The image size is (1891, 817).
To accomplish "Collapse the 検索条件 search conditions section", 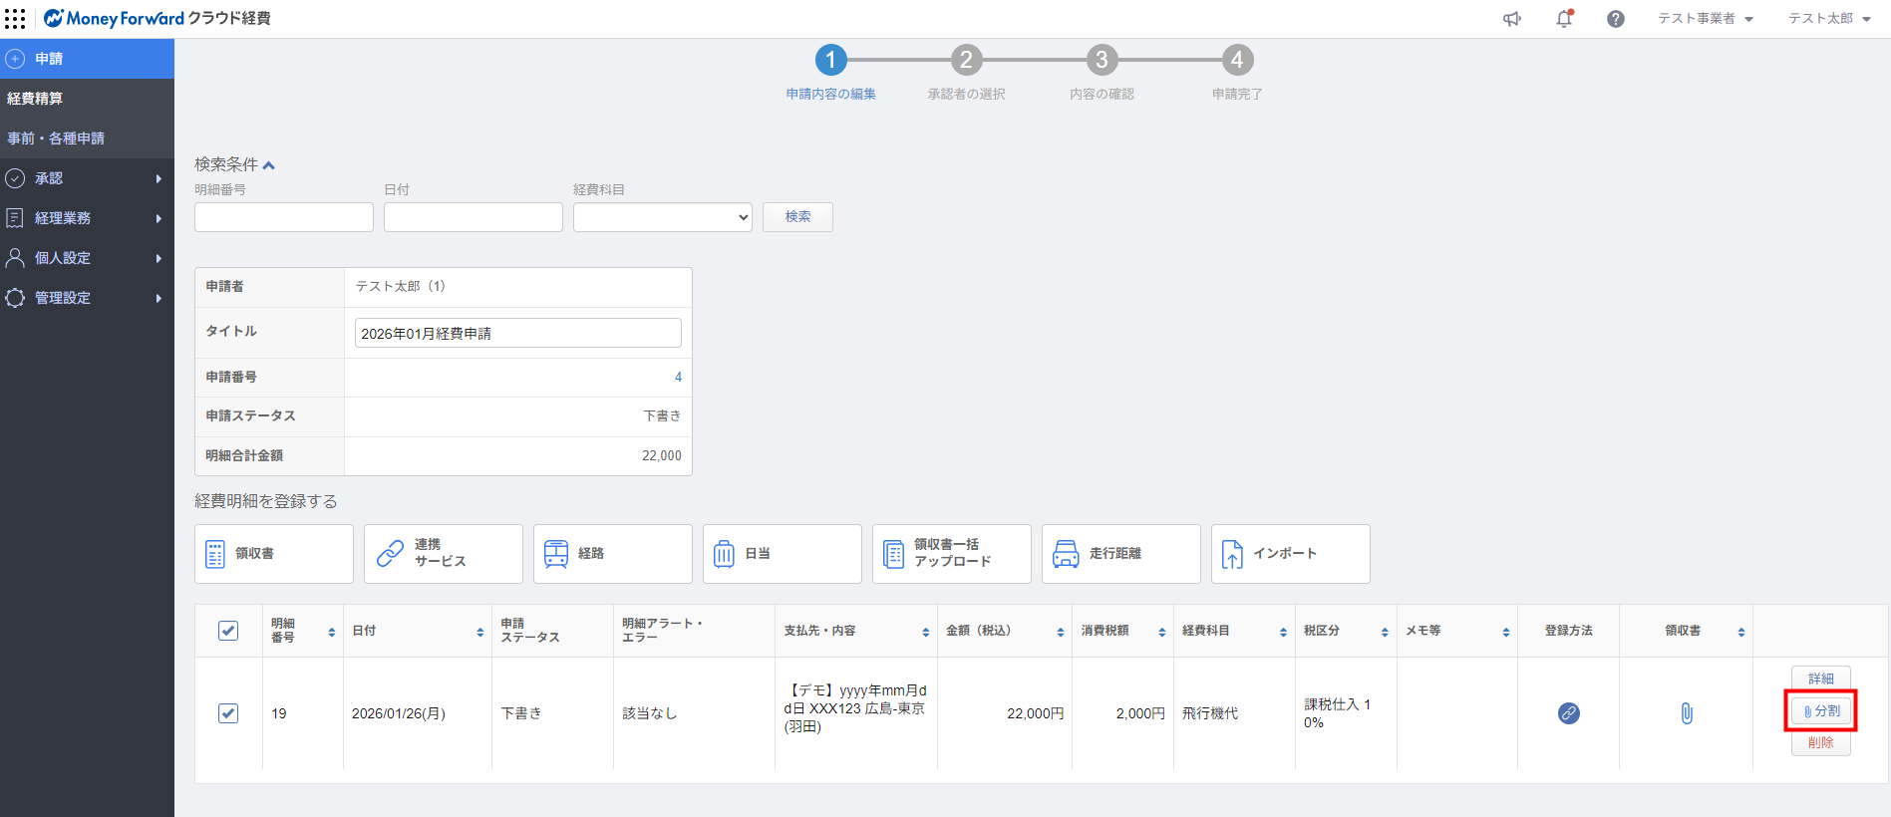I will coord(234,164).
